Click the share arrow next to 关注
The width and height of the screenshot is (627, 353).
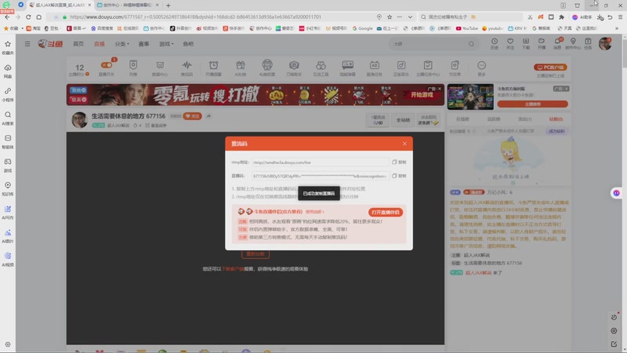(208, 116)
